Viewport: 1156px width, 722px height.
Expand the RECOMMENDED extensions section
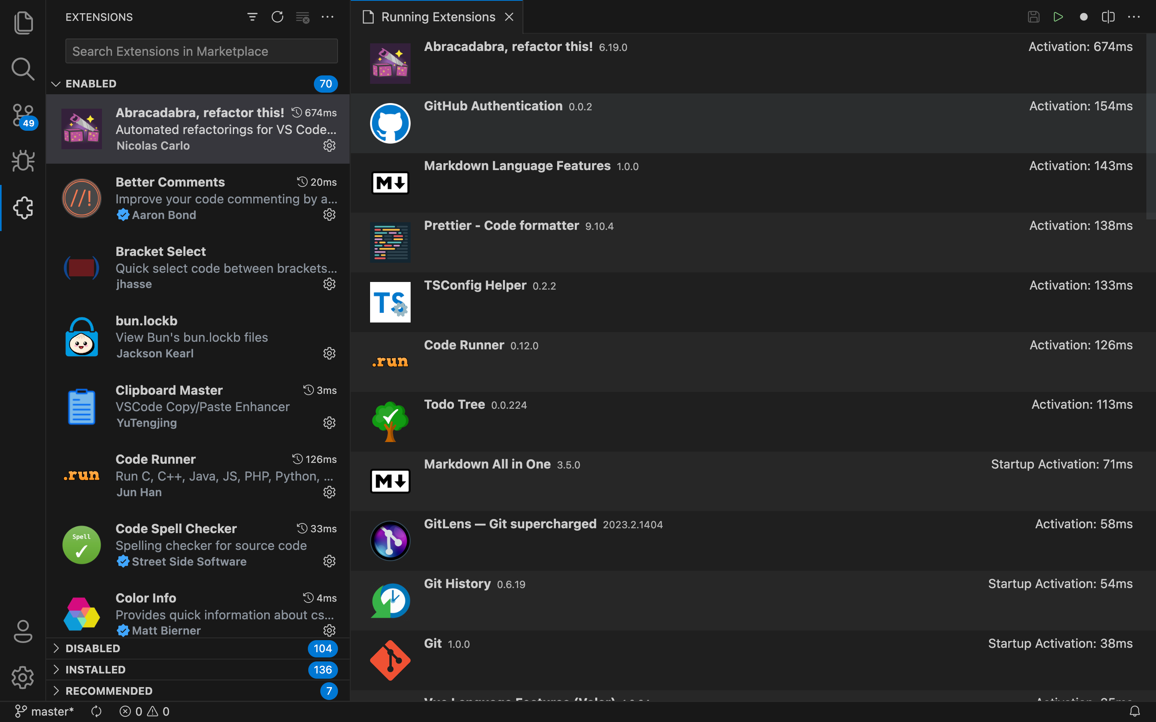point(56,690)
